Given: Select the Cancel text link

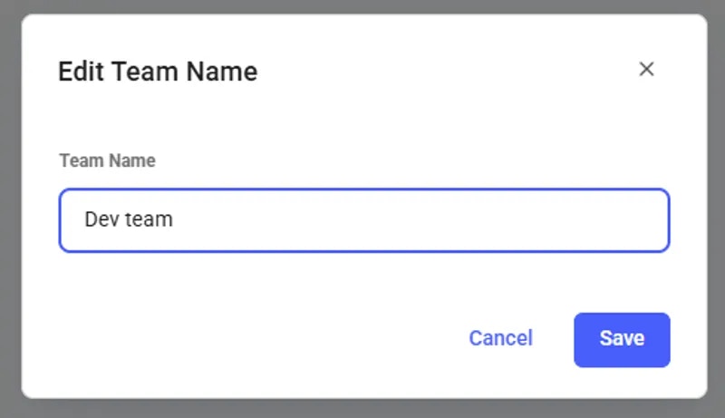Looking at the screenshot, I should click(x=501, y=338).
